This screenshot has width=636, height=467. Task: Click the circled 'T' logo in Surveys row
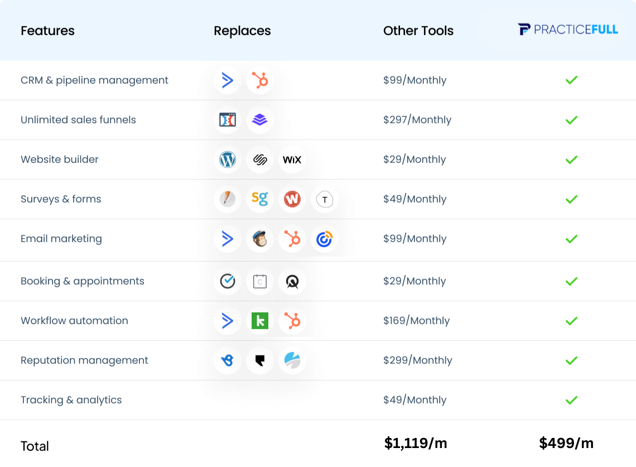pyautogui.click(x=325, y=199)
